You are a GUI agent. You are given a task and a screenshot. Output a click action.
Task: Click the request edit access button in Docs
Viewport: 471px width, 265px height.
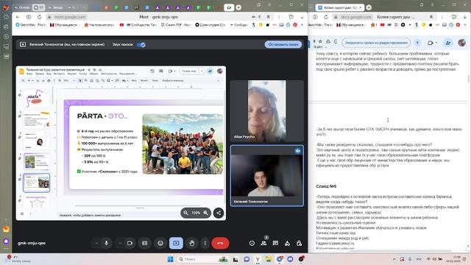pos(376,43)
